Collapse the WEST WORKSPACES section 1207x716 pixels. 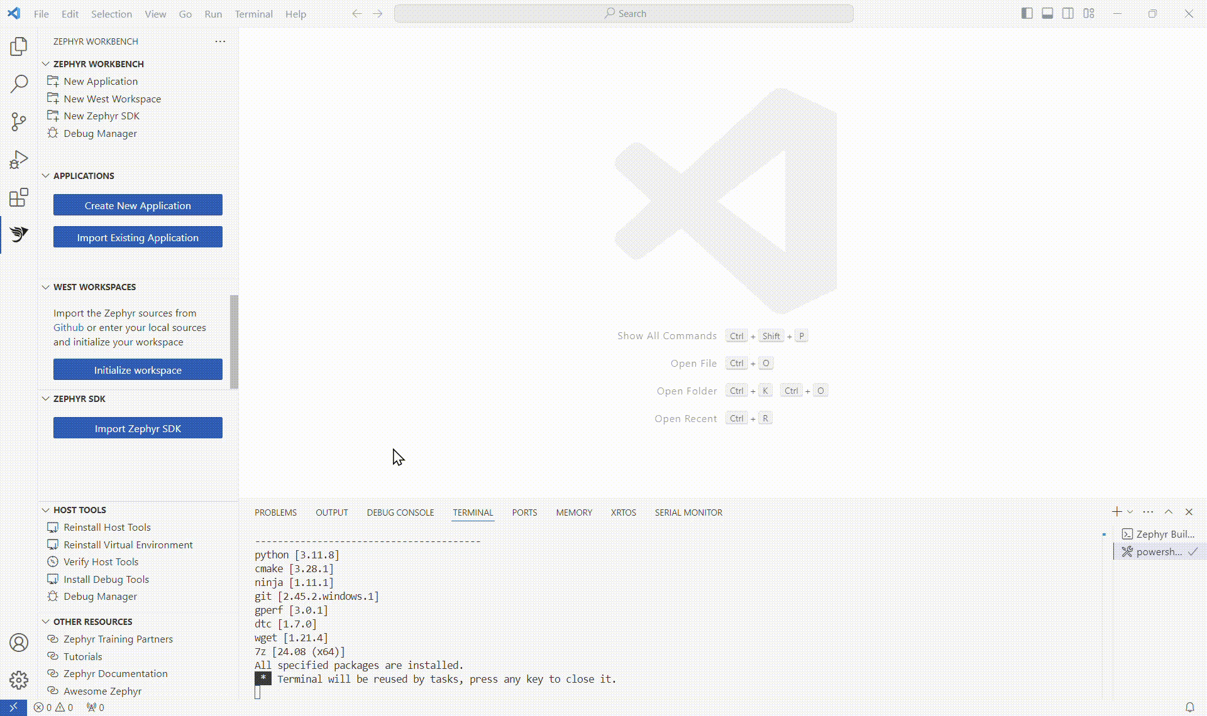click(45, 286)
